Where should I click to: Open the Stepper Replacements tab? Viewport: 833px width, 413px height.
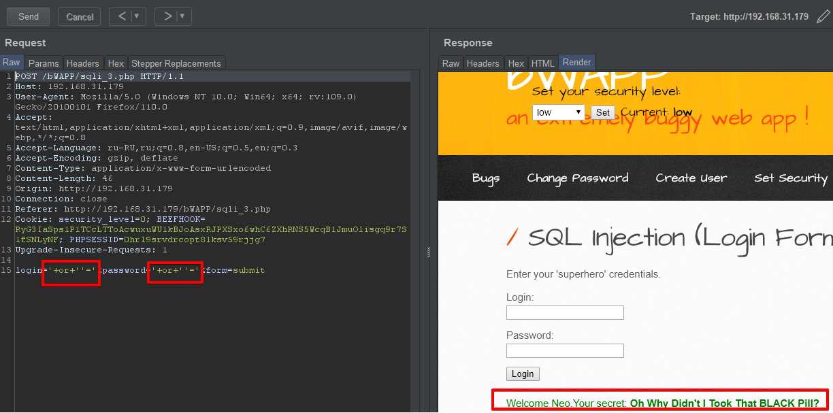click(176, 63)
